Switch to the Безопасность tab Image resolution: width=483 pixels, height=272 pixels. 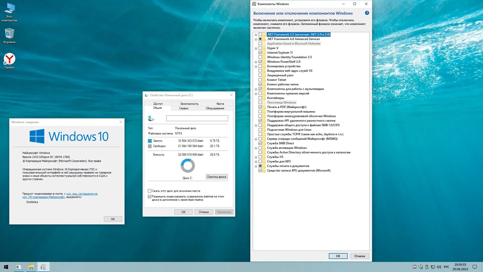189,104
